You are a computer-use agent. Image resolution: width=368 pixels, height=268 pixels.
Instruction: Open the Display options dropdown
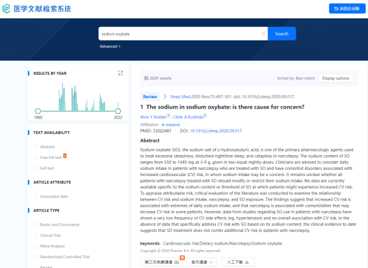click(x=335, y=78)
